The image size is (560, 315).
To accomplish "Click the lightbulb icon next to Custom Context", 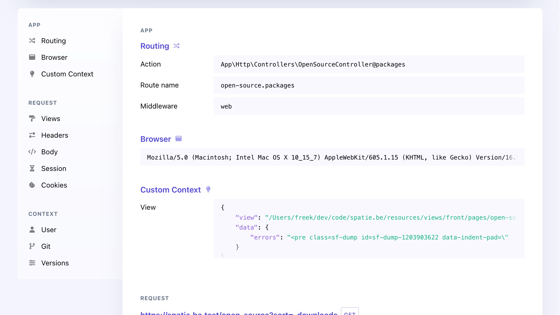I will (32, 74).
